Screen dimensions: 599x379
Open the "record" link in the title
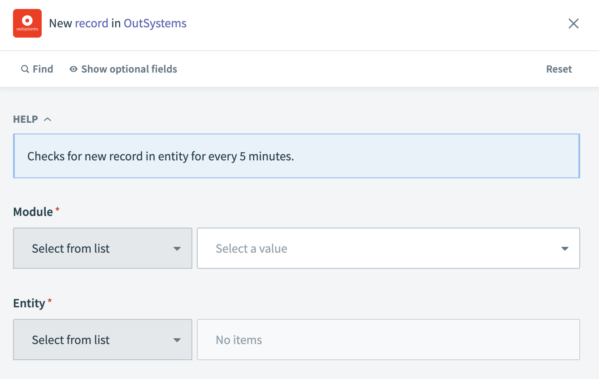coord(91,23)
